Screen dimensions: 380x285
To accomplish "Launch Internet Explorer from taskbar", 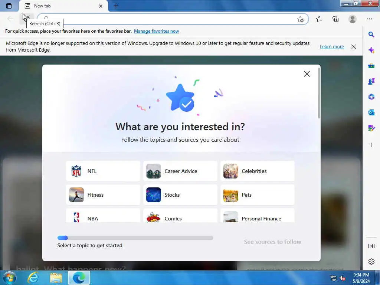I will [33, 278].
